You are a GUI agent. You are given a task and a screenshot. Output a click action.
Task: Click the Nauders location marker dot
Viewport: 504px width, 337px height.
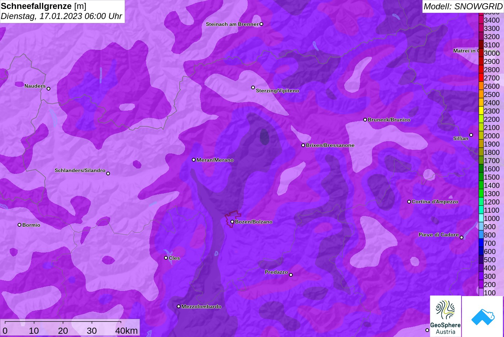pos(49,89)
